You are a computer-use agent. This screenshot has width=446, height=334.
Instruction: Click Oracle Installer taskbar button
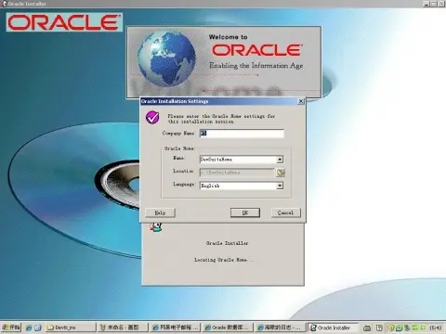tap(333, 328)
